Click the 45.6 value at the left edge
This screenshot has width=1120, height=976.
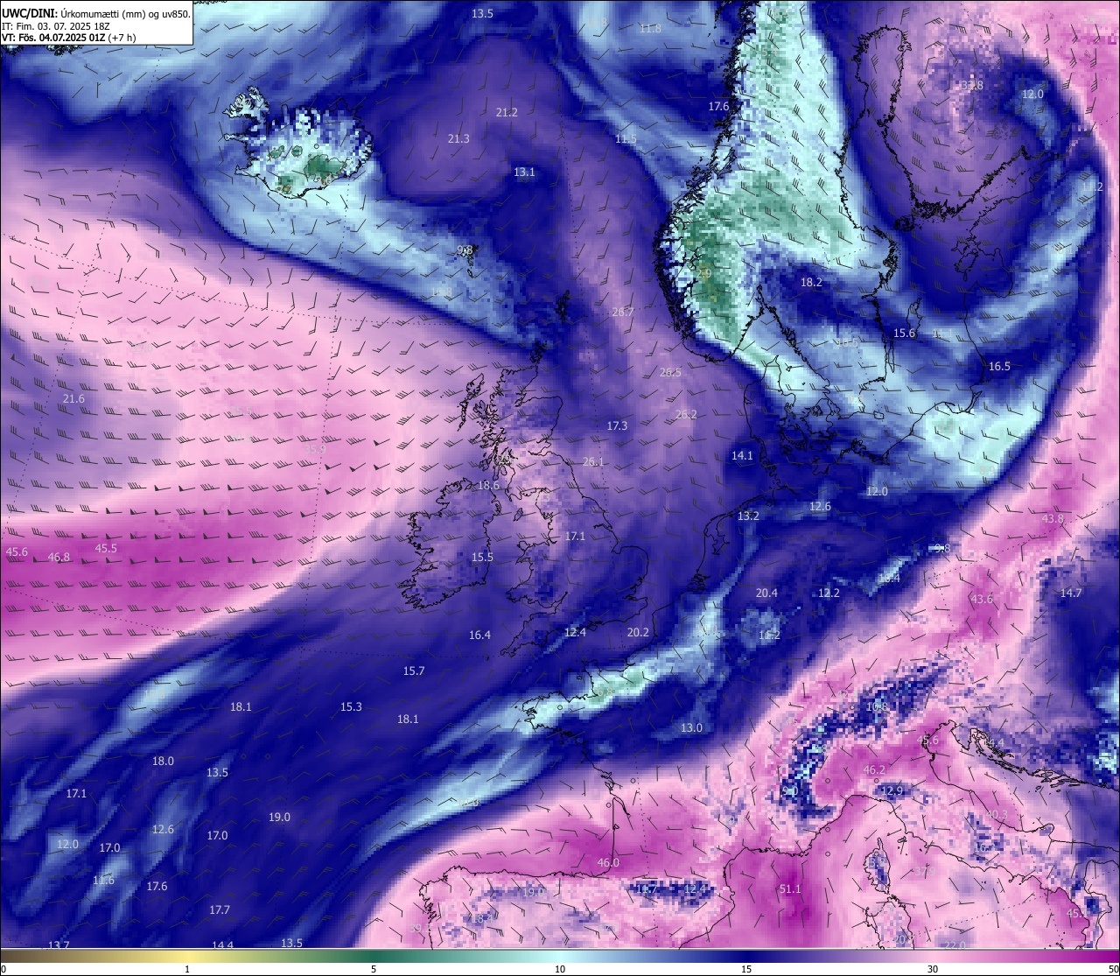[x=17, y=551]
